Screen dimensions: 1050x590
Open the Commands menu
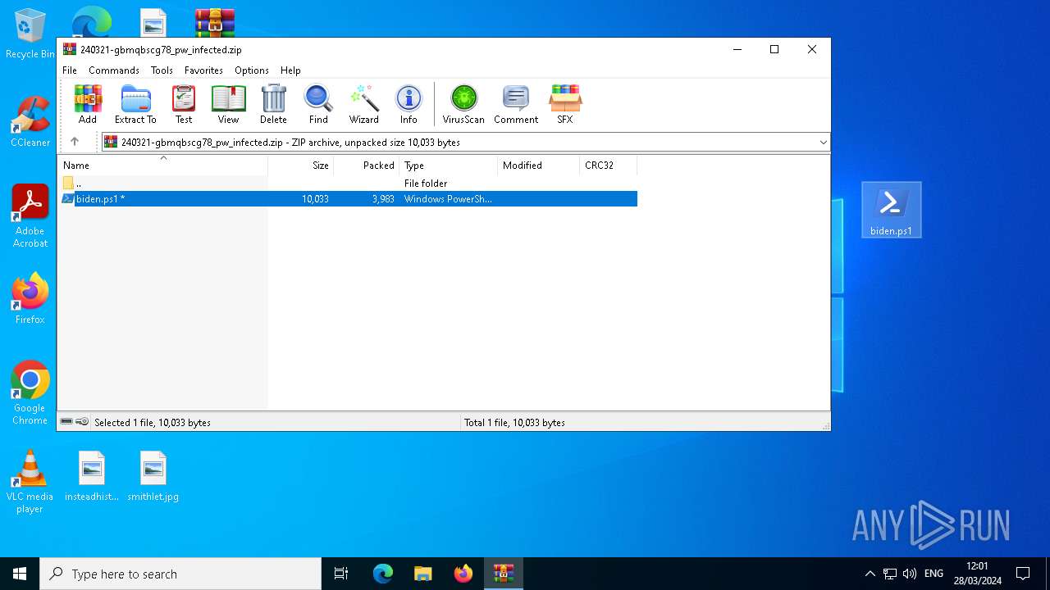[114, 70]
